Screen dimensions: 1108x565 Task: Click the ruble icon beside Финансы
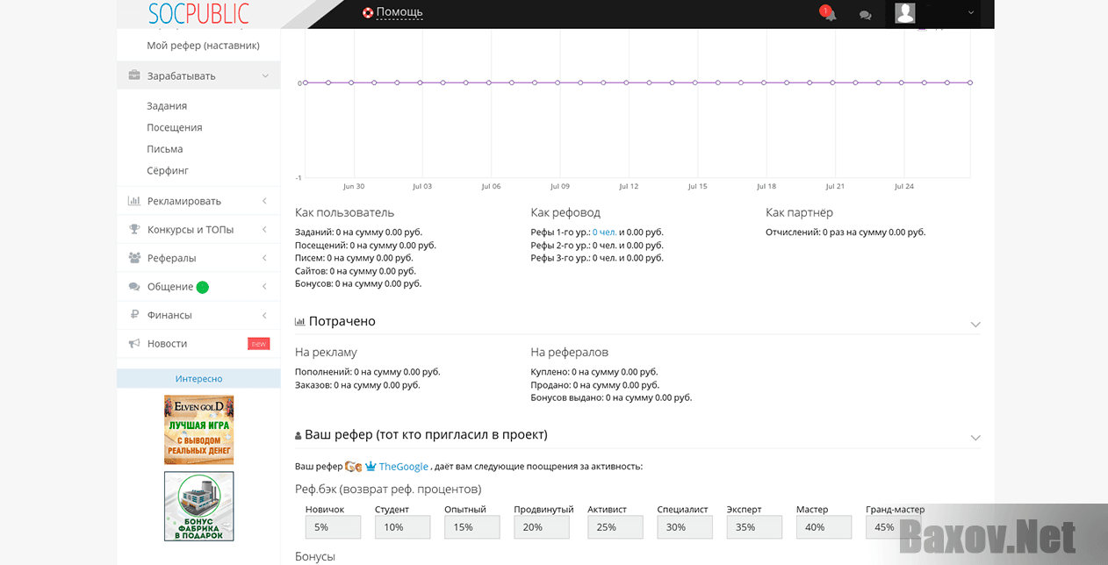pos(134,315)
